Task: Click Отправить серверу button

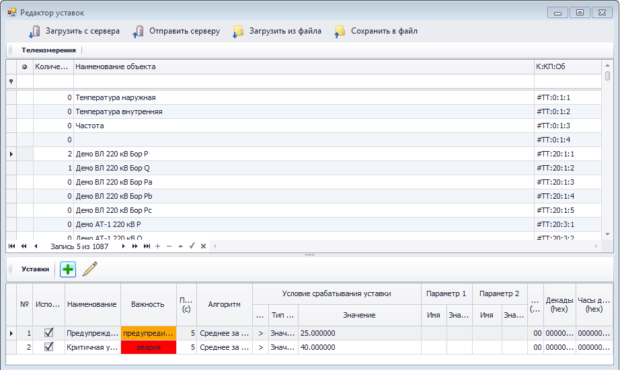Action: coord(176,31)
